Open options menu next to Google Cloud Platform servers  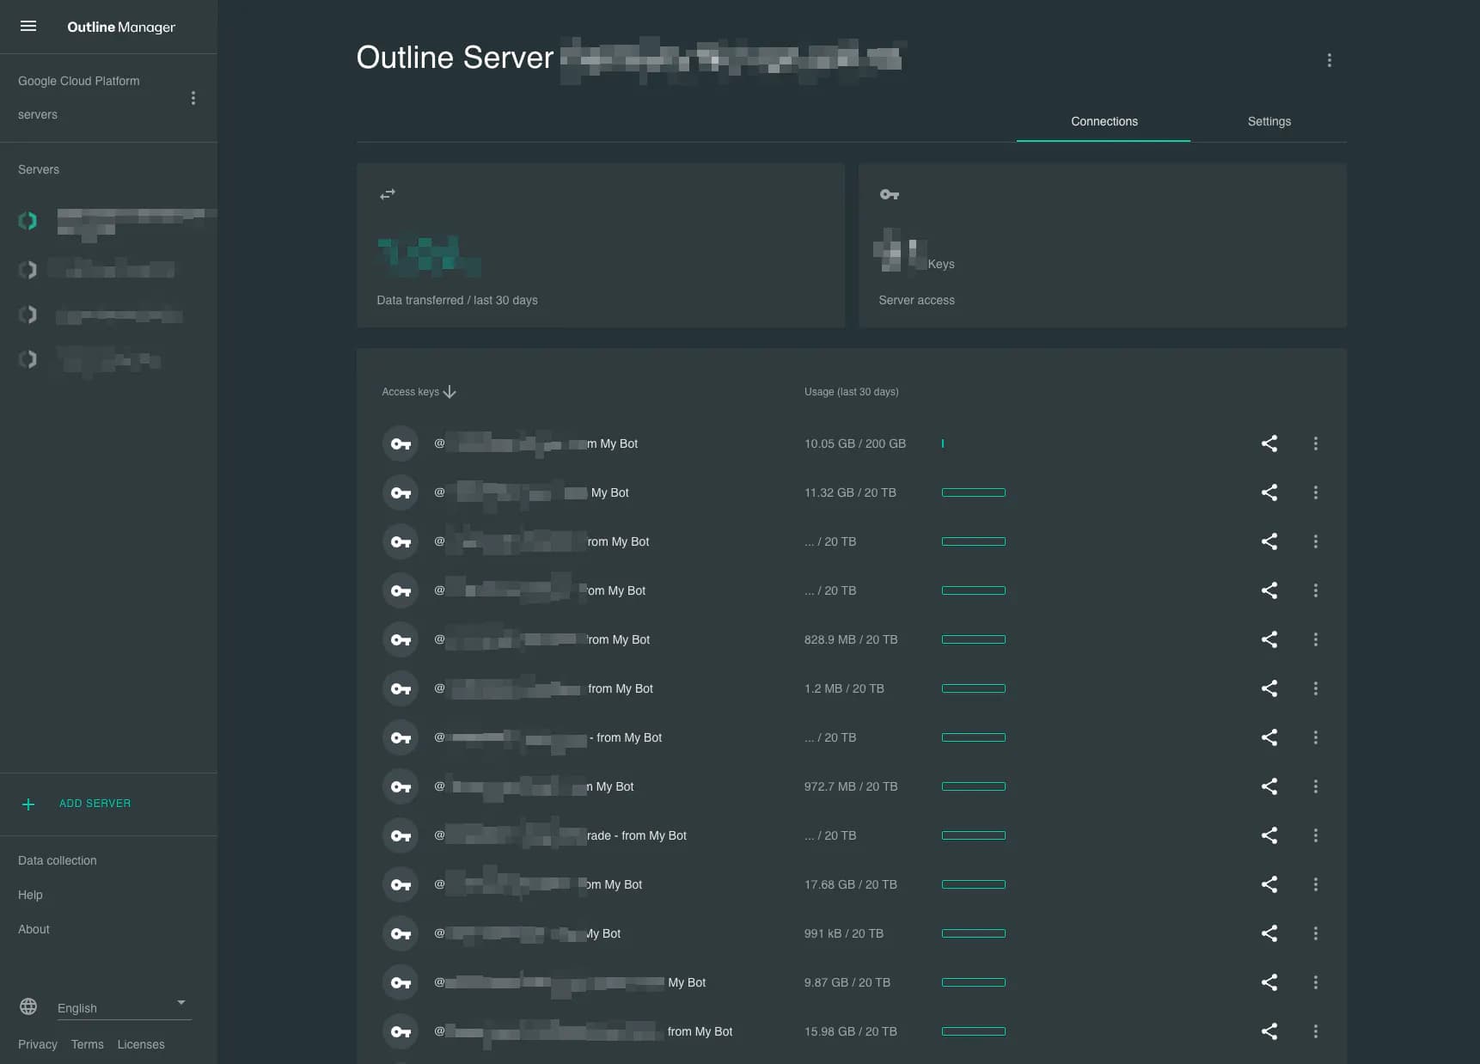pos(193,98)
